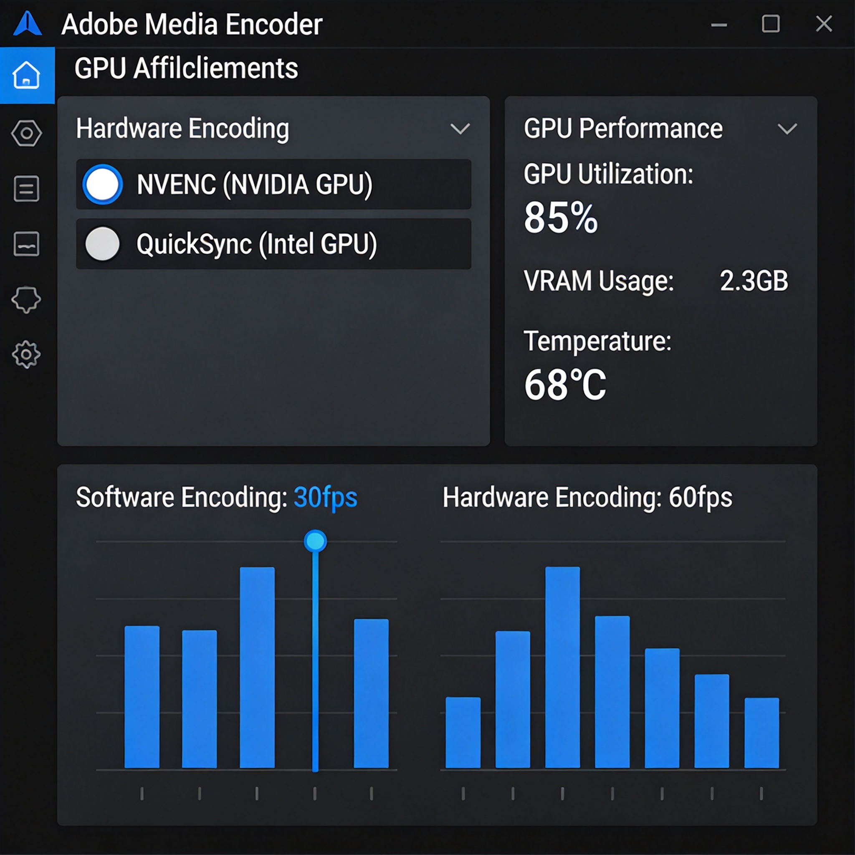The width and height of the screenshot is (855, 855).
Task: Maximize the Adobe Media Encoder window
Action: coord(771,23)
